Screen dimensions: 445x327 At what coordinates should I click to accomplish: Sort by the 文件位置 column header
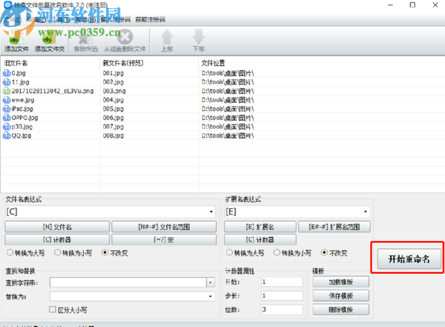(x=213, y=63)
